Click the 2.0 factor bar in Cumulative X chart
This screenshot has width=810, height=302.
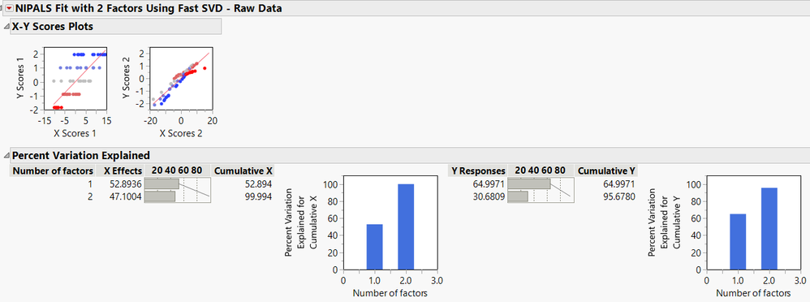406,226
